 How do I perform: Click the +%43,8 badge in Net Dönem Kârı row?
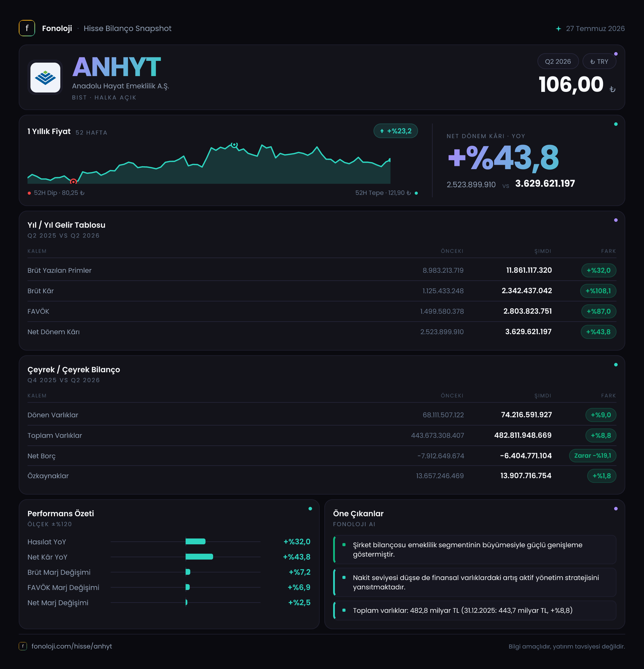click(x=598, y=332)
